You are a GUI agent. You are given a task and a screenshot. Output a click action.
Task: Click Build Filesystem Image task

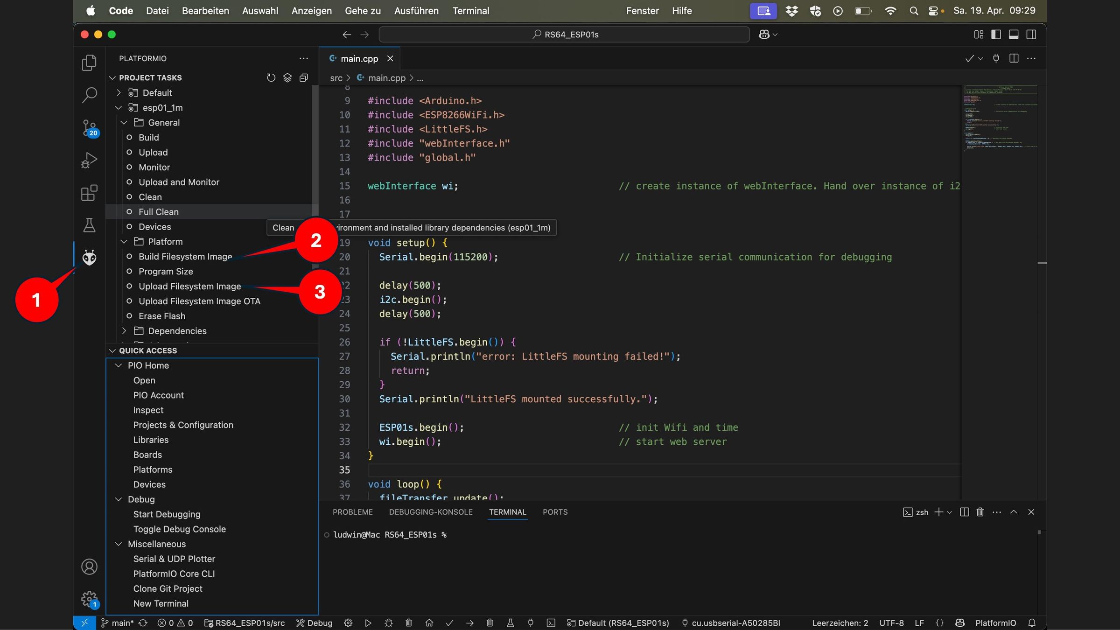pos(185,257)
